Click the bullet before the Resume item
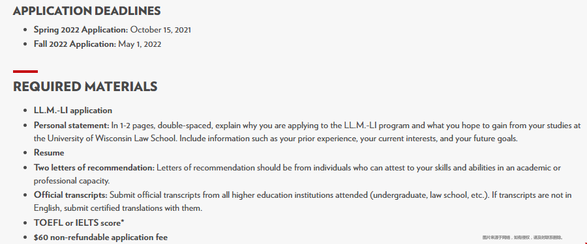Viewport: 587px width, 244px height. pos(25,153)
